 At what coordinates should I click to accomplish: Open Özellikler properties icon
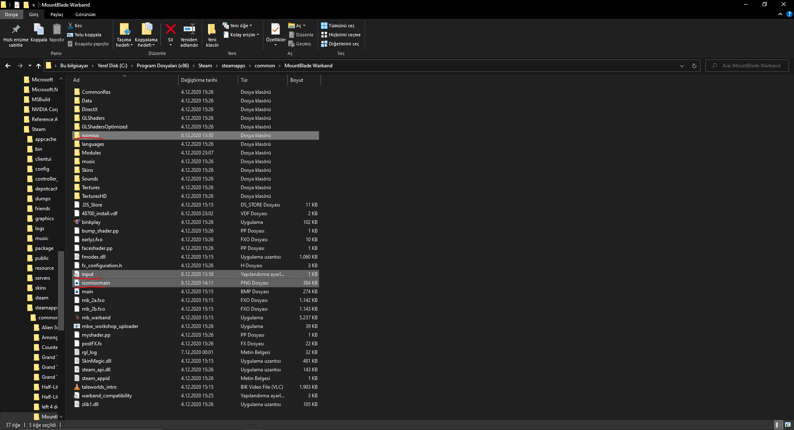[275, 30]
